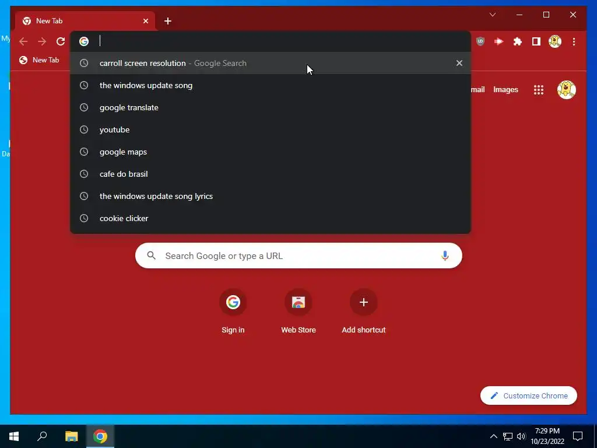Choose the 'google maps' suggestion
This screenshot has width=597, height=448.
click(271, 152)
